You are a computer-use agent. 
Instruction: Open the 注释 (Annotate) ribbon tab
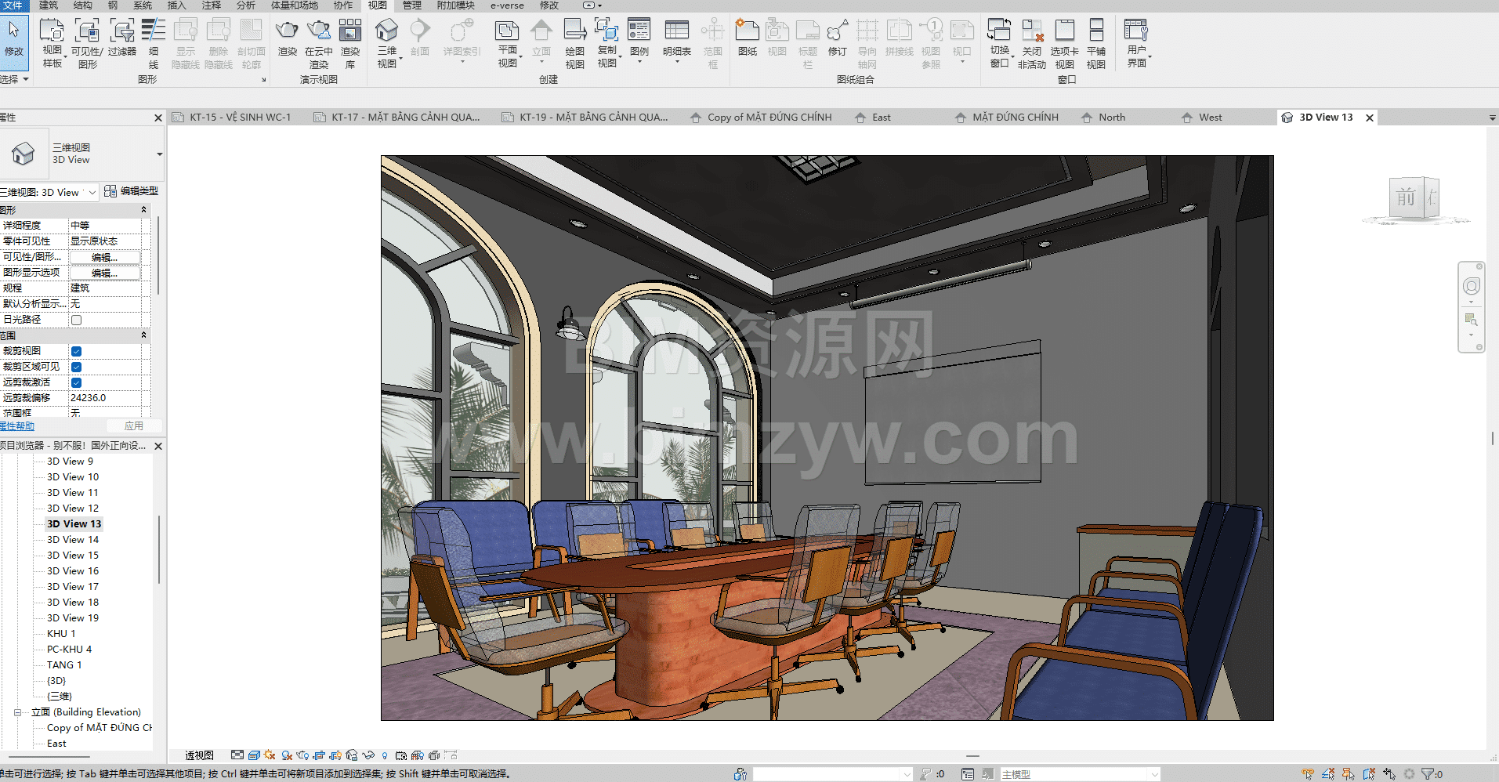[x=212, y=5]
